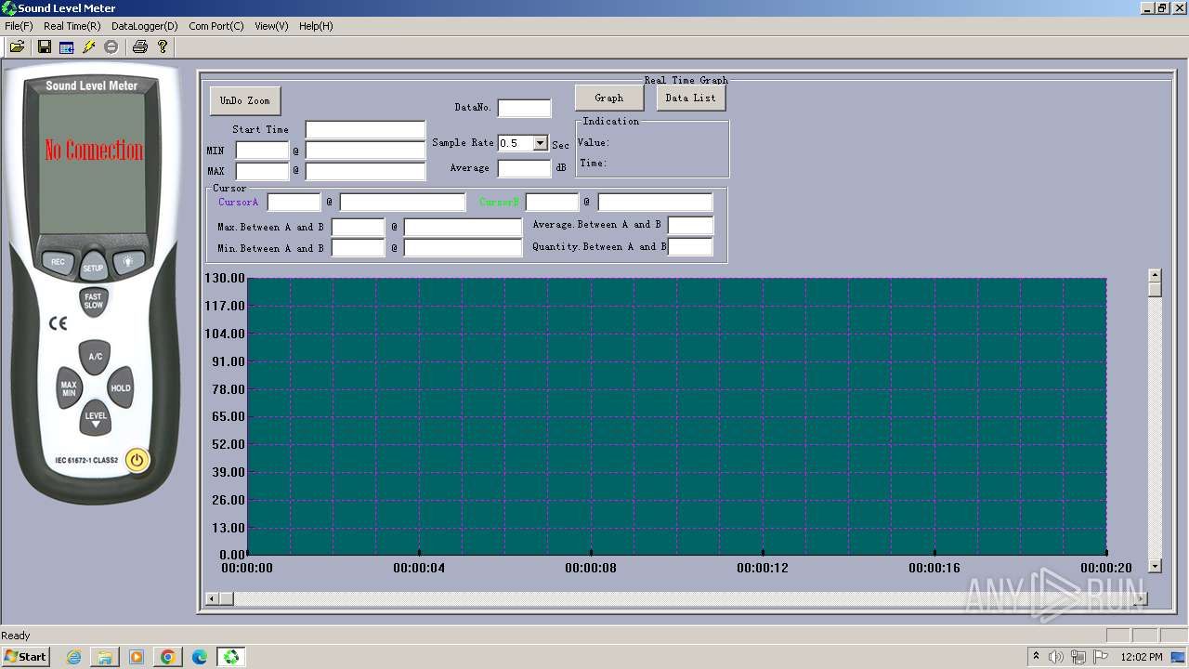Open the Help(H) menu
The width and height of the screenshot is (1189, 669).
(x=316, y=26)
